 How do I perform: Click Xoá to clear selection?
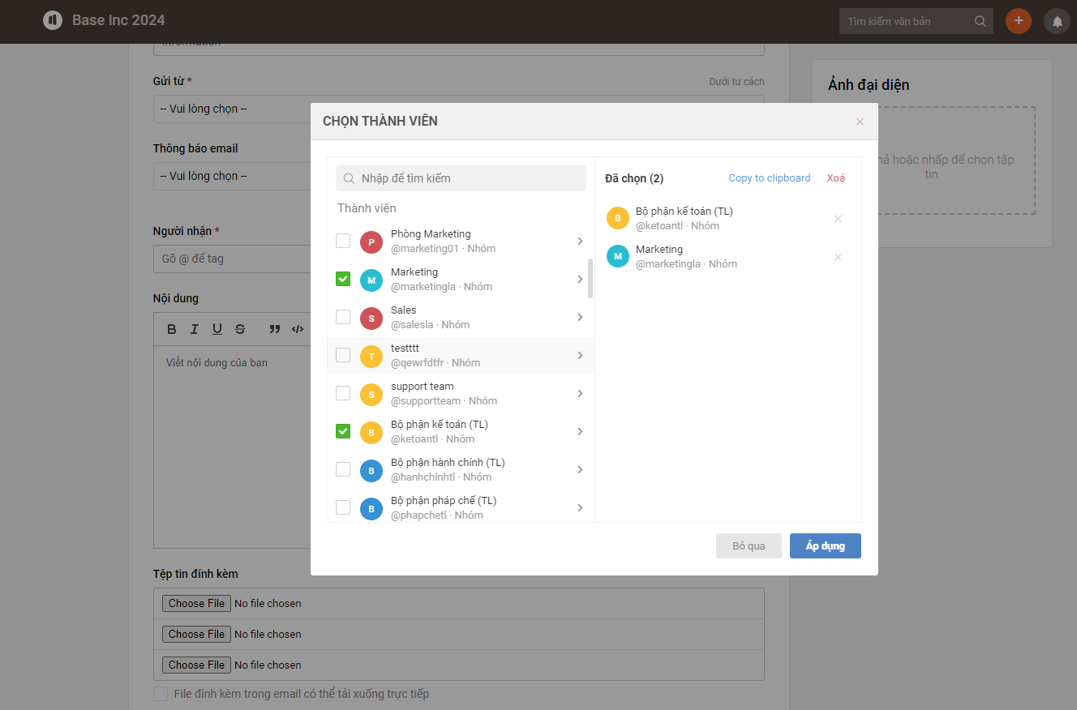coord(836,178)
